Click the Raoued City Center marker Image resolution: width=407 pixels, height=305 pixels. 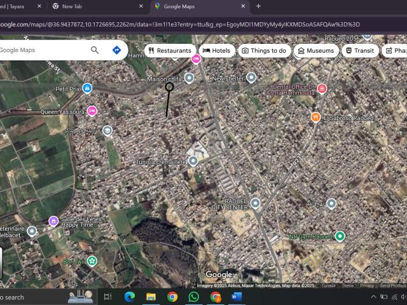click(256, 203)
